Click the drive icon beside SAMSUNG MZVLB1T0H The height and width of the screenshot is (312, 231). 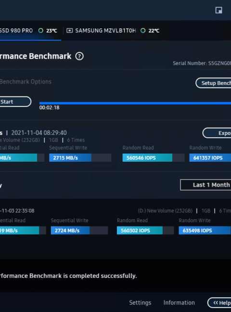(69, 31)
